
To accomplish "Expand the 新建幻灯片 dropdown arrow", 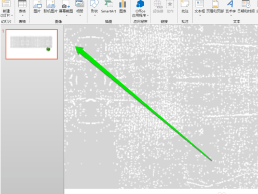I will [x=12, y=16].
